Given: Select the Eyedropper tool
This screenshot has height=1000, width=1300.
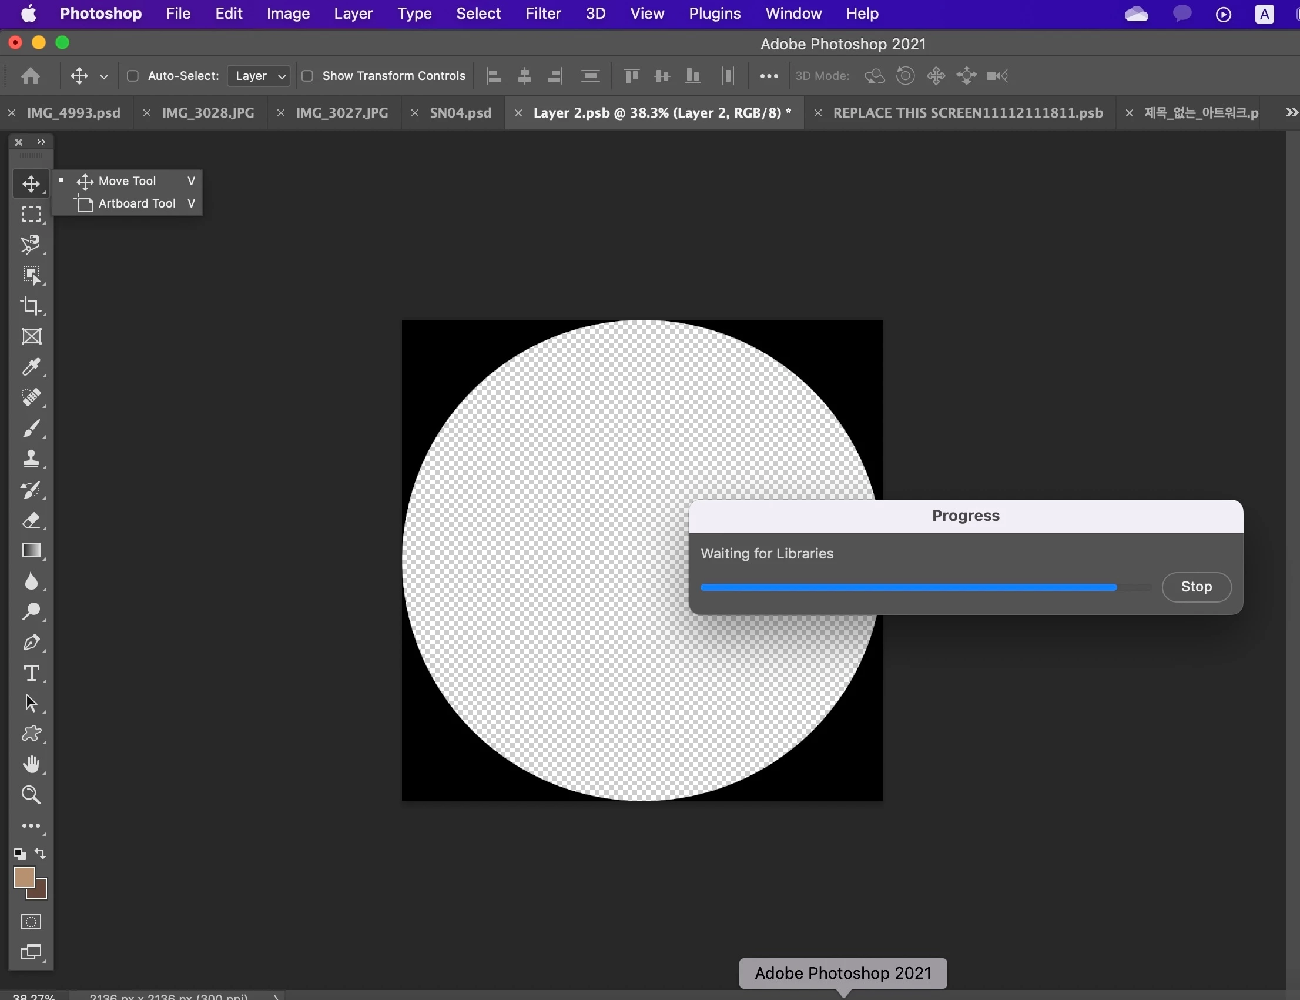Looking at the screenshot, I should pos(31,367).
